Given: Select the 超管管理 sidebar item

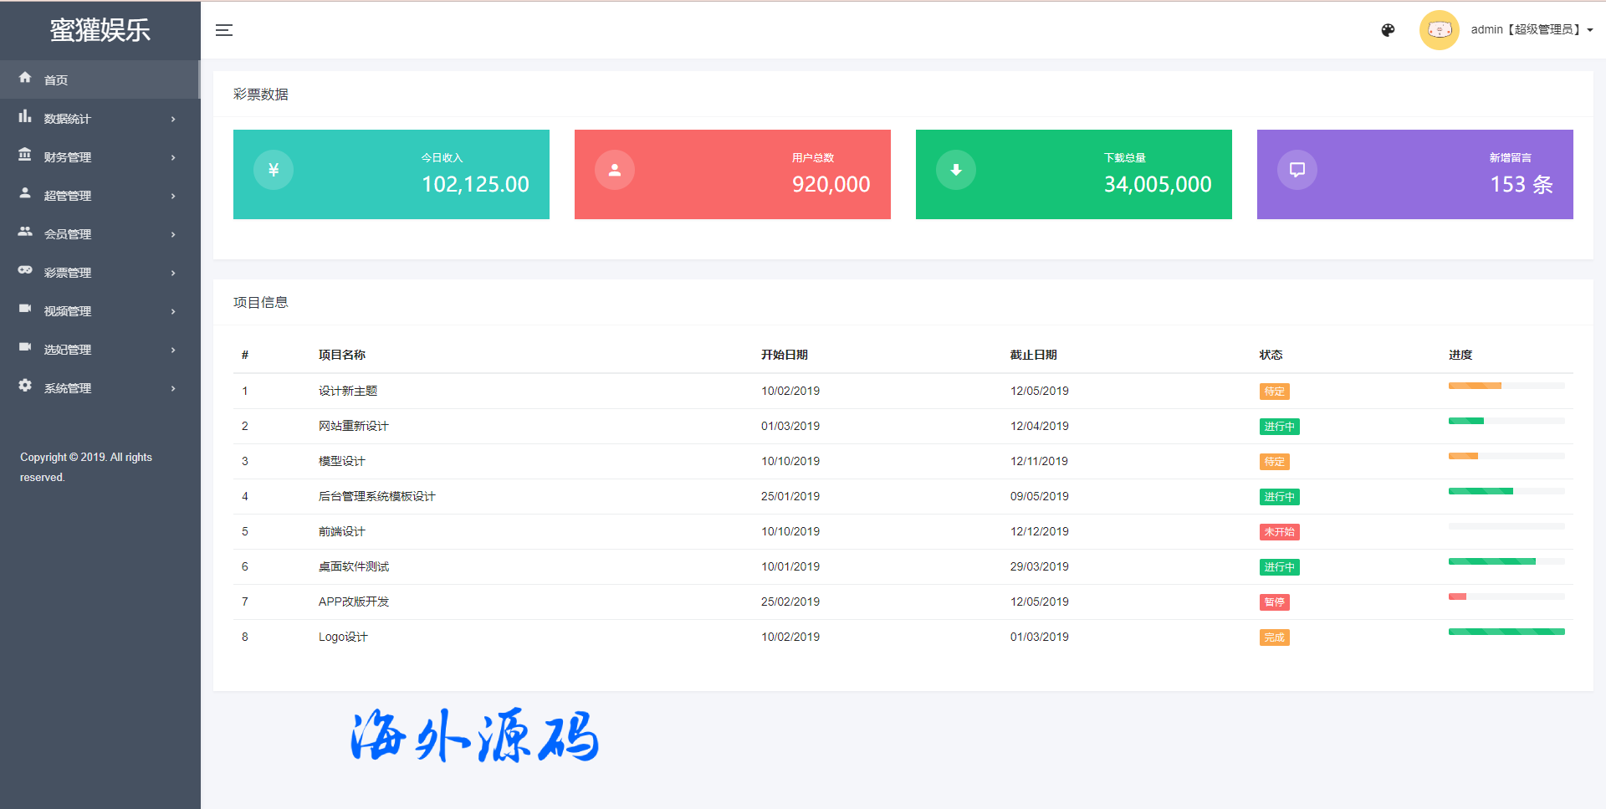Looking at the screenshot, I should point(68,196).
